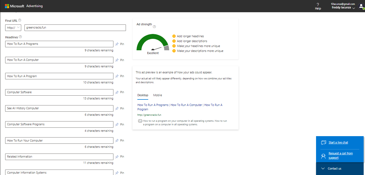
Task: Edit the 'Computer Software Programs' headline field
Action: click(x=59, y=124)
